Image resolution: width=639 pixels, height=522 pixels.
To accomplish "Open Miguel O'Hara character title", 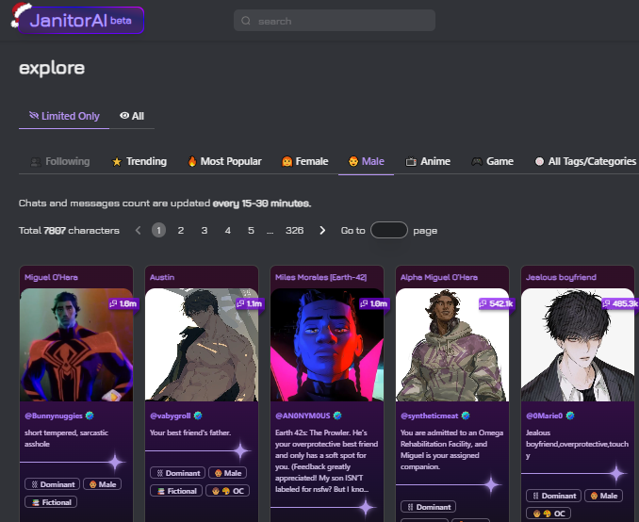I will click(x=51, y=277).
